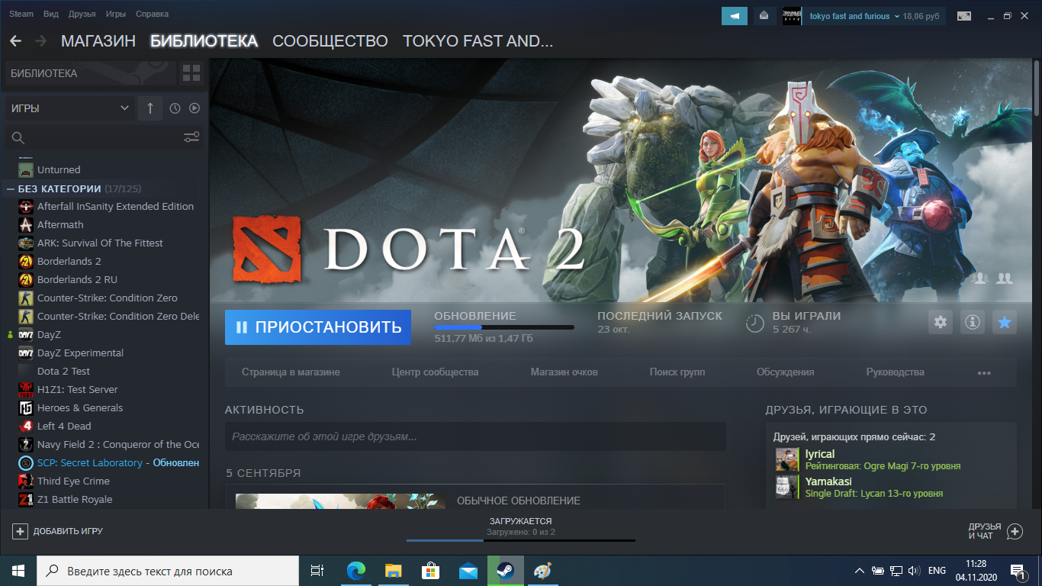Open Магазин очков link

pos(564,372)
